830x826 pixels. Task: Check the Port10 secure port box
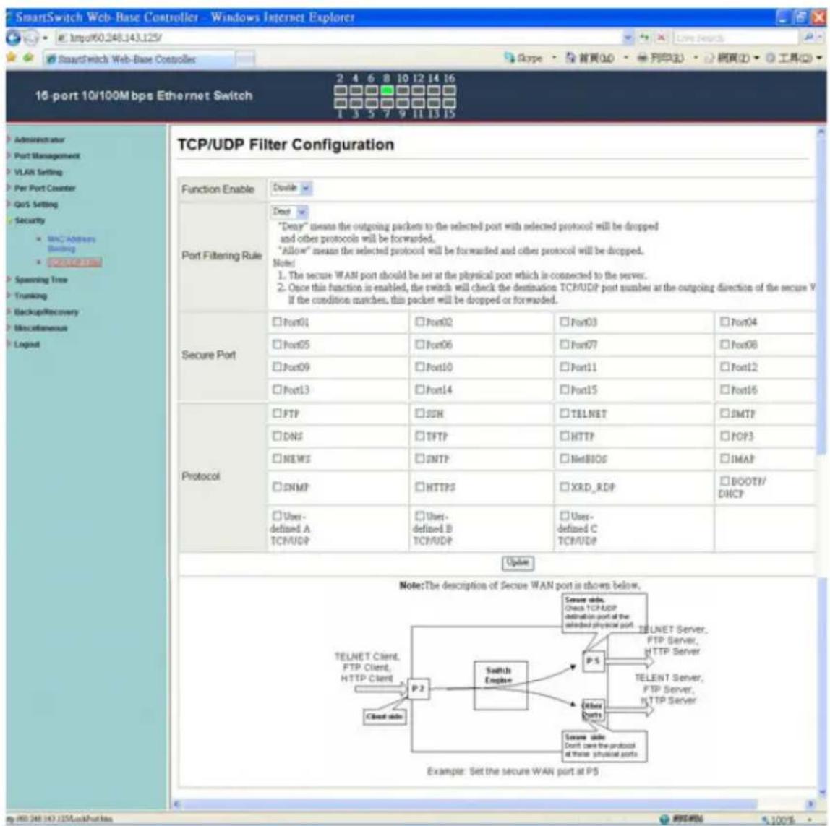point(420,366)
